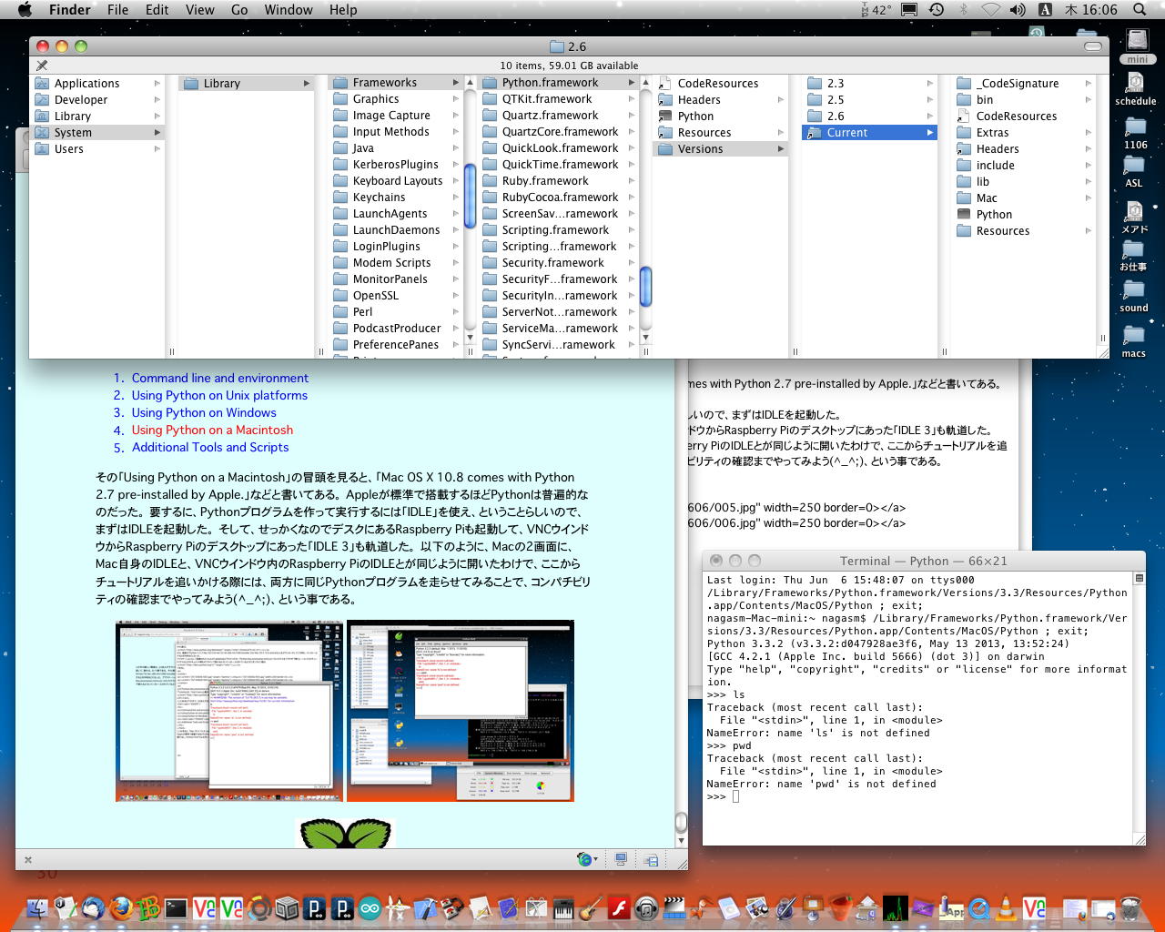The height and width of the screenshot is (932, 1165).
Task: Click the Spotlight magnifying glass icon
Action: click(x=1140, y=10)
